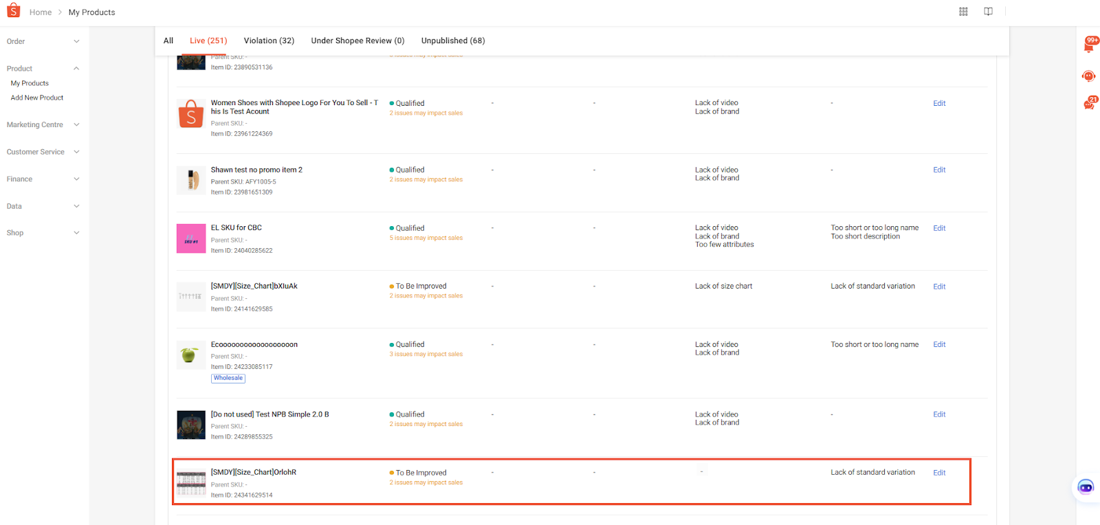The image size is (1100, 525).
Task: Open the chat messages icon with badge
Action: coord(1090,104)
